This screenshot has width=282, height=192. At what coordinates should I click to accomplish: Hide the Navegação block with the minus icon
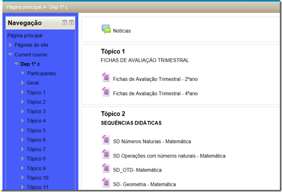(64, 22)
